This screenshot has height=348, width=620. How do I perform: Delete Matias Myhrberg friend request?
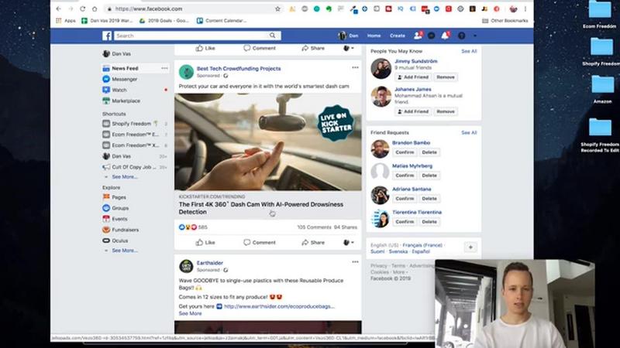point(429,176)
